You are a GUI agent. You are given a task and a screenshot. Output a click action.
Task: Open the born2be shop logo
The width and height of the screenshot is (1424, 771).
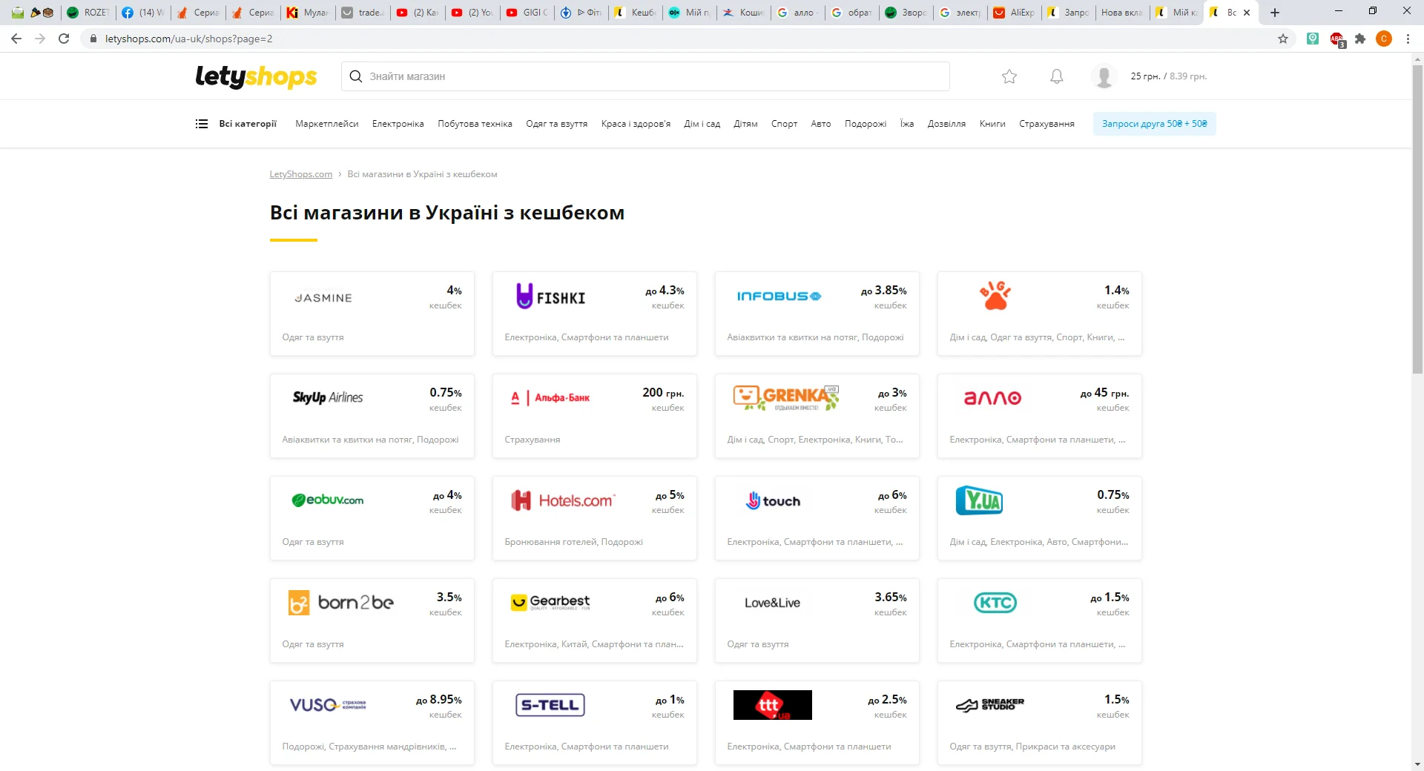341,603
